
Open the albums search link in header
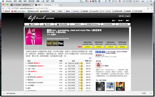click(x=128, y=21)
